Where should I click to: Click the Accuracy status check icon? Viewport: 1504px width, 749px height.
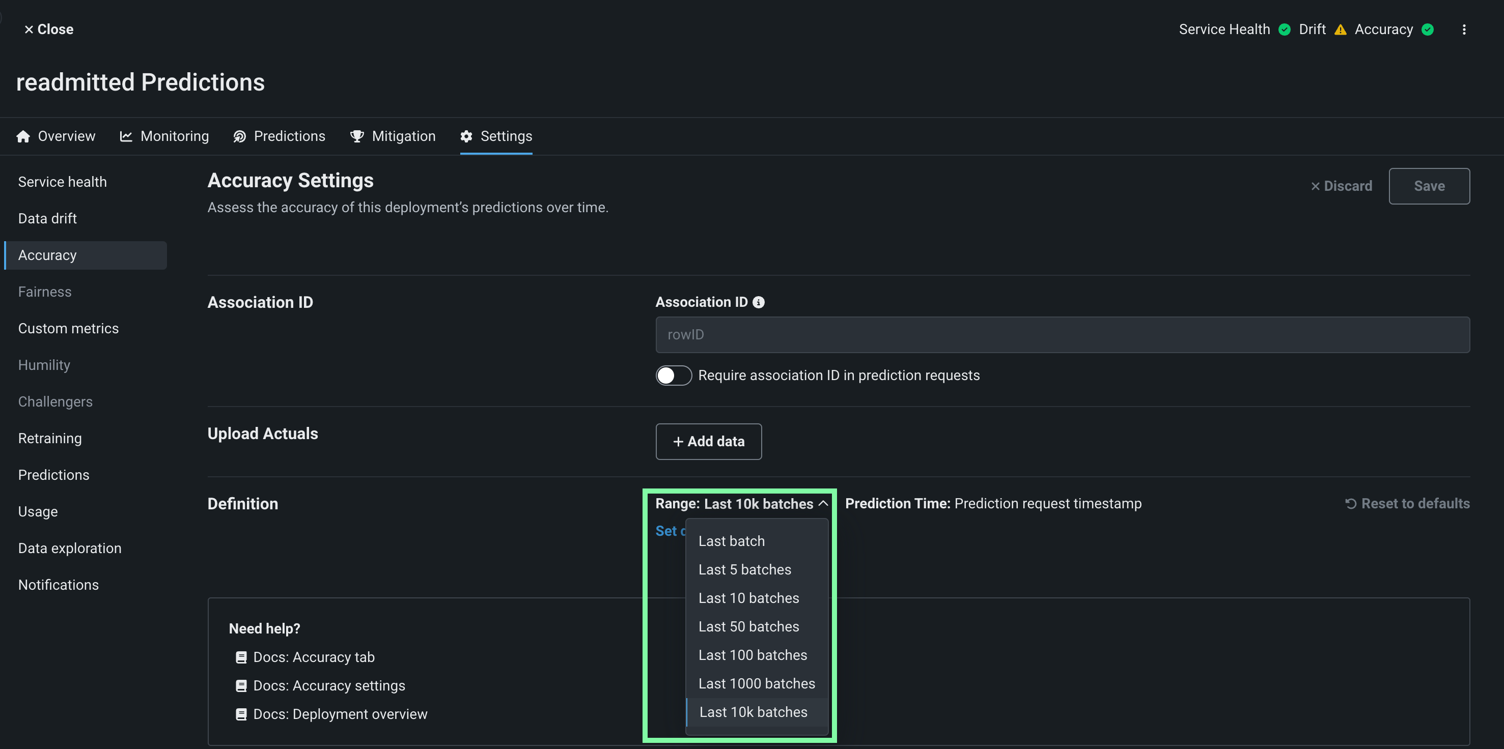click(1428, 30)
